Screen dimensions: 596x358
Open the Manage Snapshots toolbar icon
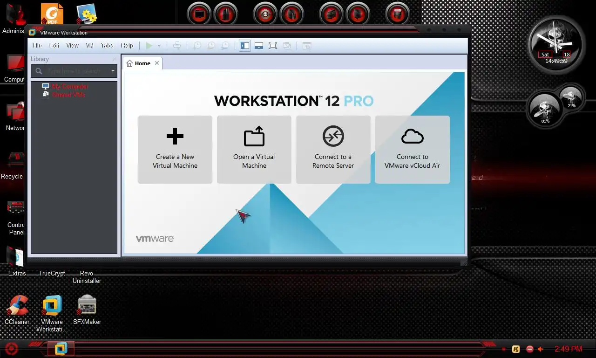225,46
